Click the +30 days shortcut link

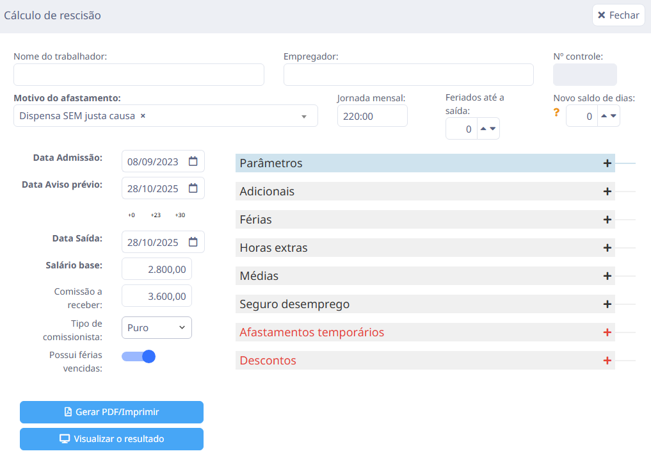click(x=180, y=215)
